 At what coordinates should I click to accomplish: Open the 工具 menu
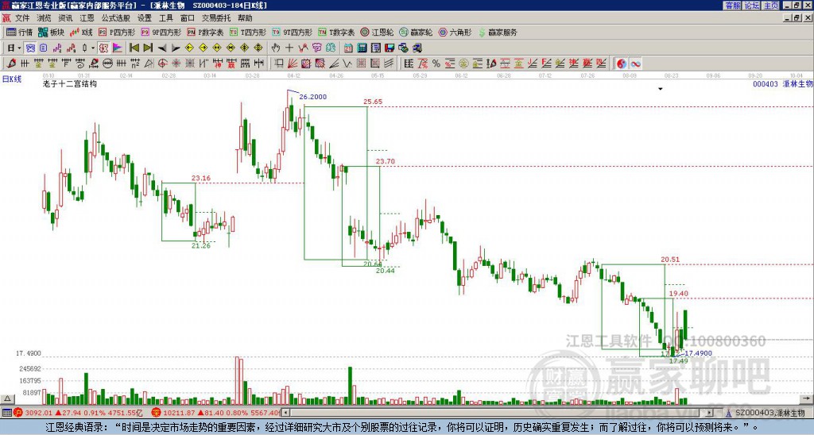pos(166,18)
